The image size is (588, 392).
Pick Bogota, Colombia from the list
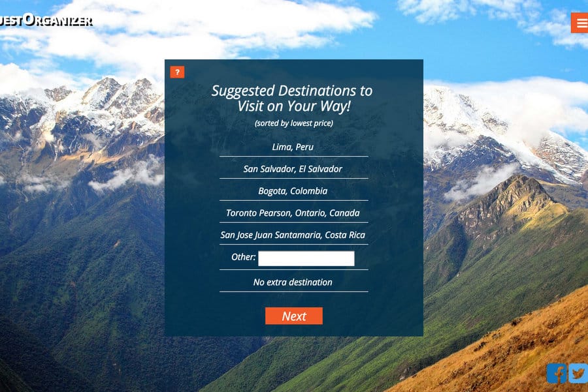tap(293, 191)
